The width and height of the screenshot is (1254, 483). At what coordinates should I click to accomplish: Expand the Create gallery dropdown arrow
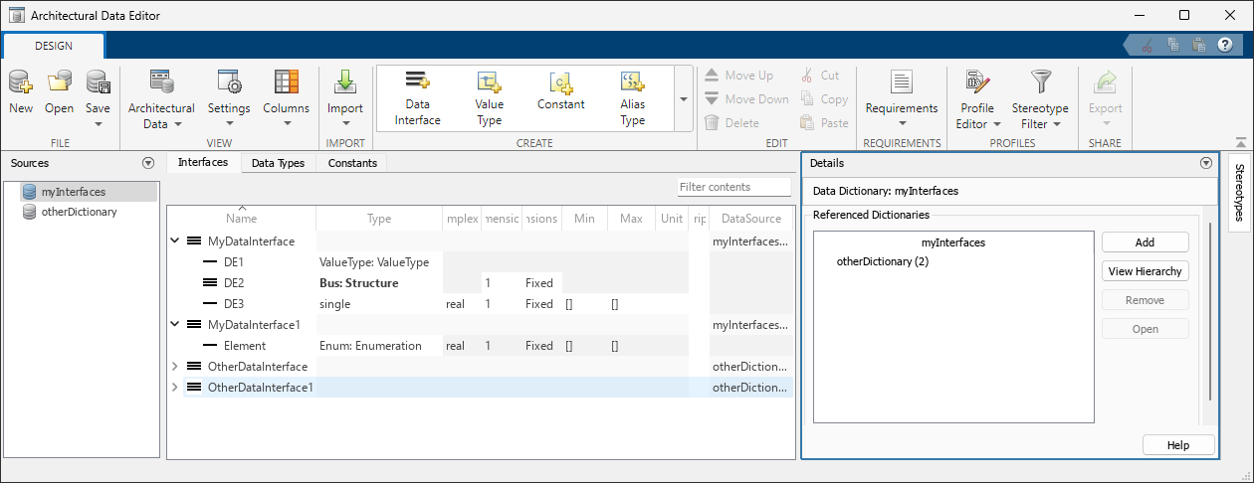[683, 99]
